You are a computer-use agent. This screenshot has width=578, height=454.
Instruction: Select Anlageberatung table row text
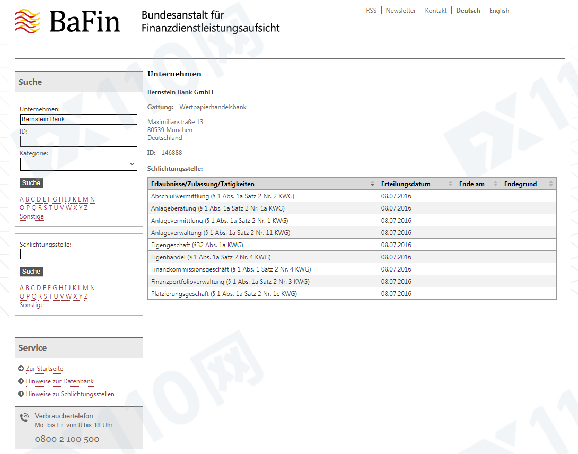pos(218,208)
